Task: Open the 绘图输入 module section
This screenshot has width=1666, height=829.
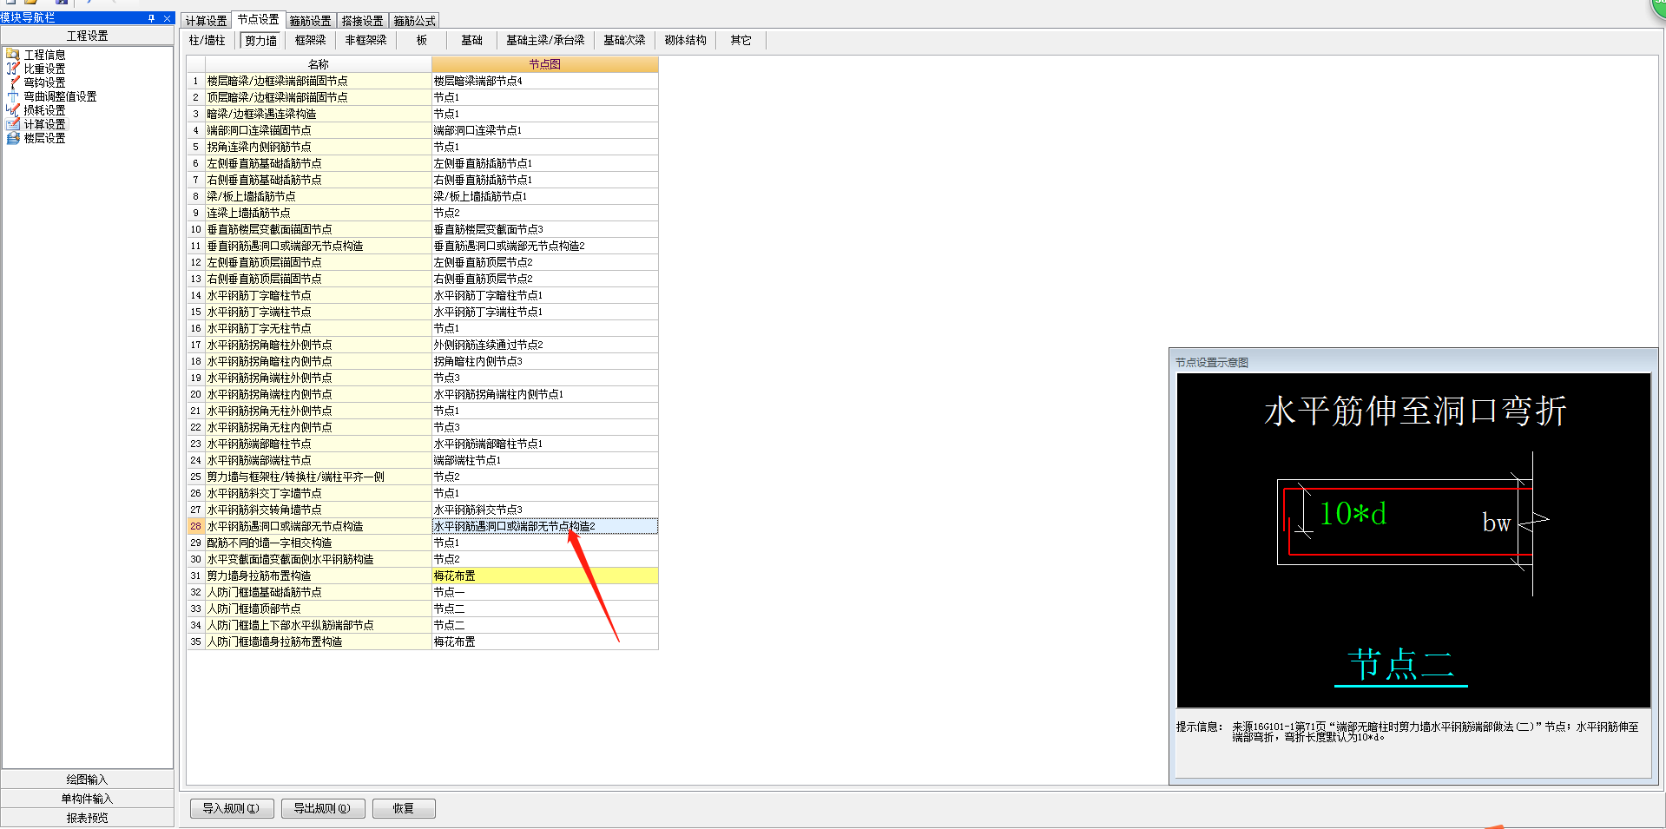Action: click(87, 780)
